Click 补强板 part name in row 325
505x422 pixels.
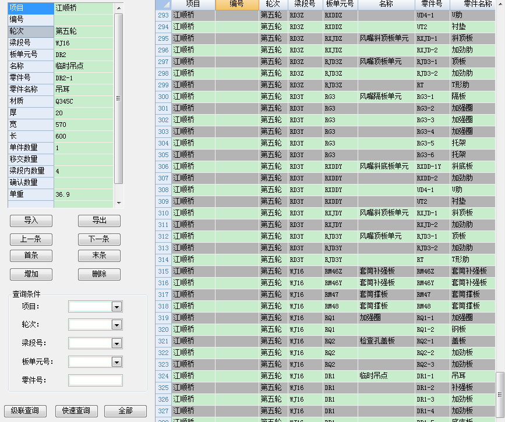pyautogui.click(x=472, y=388)
